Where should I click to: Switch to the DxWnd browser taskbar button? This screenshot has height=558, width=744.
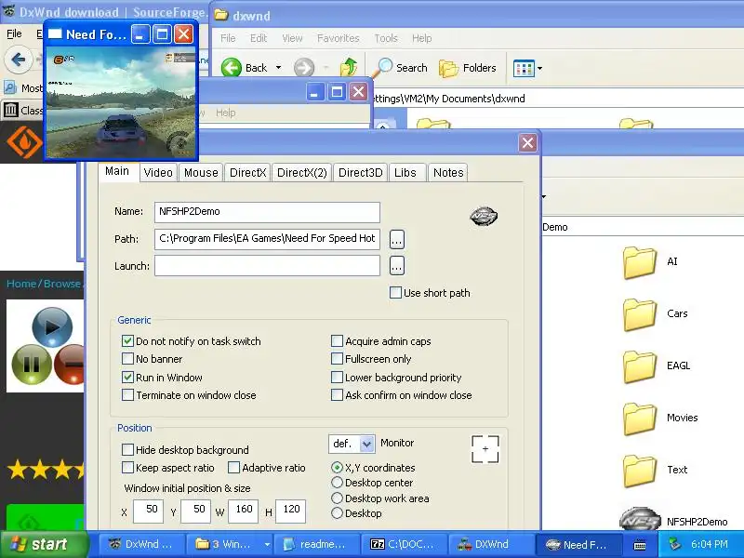pyautogui.click(x=141, y=545)
